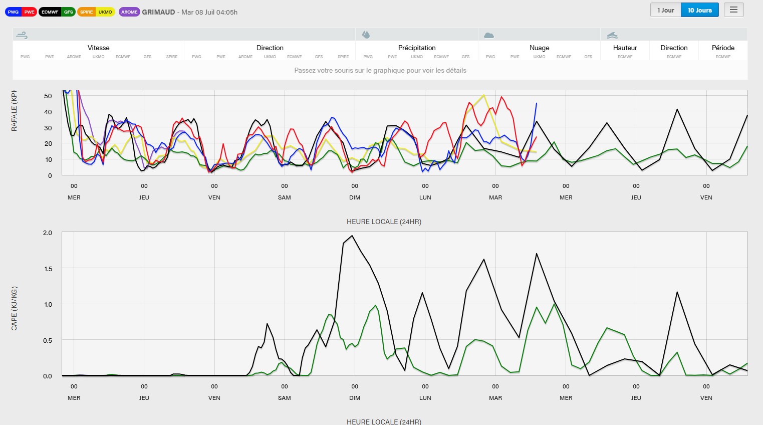Click the RAFALE axis label

tap(14, 111)
